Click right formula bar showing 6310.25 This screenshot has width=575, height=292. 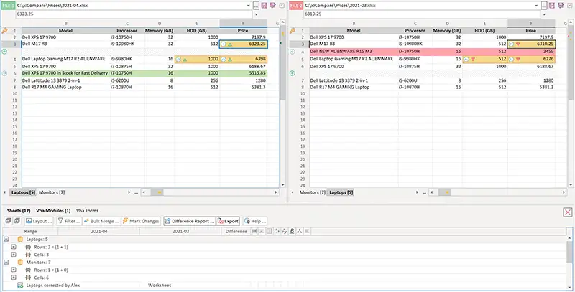[422, 14]
